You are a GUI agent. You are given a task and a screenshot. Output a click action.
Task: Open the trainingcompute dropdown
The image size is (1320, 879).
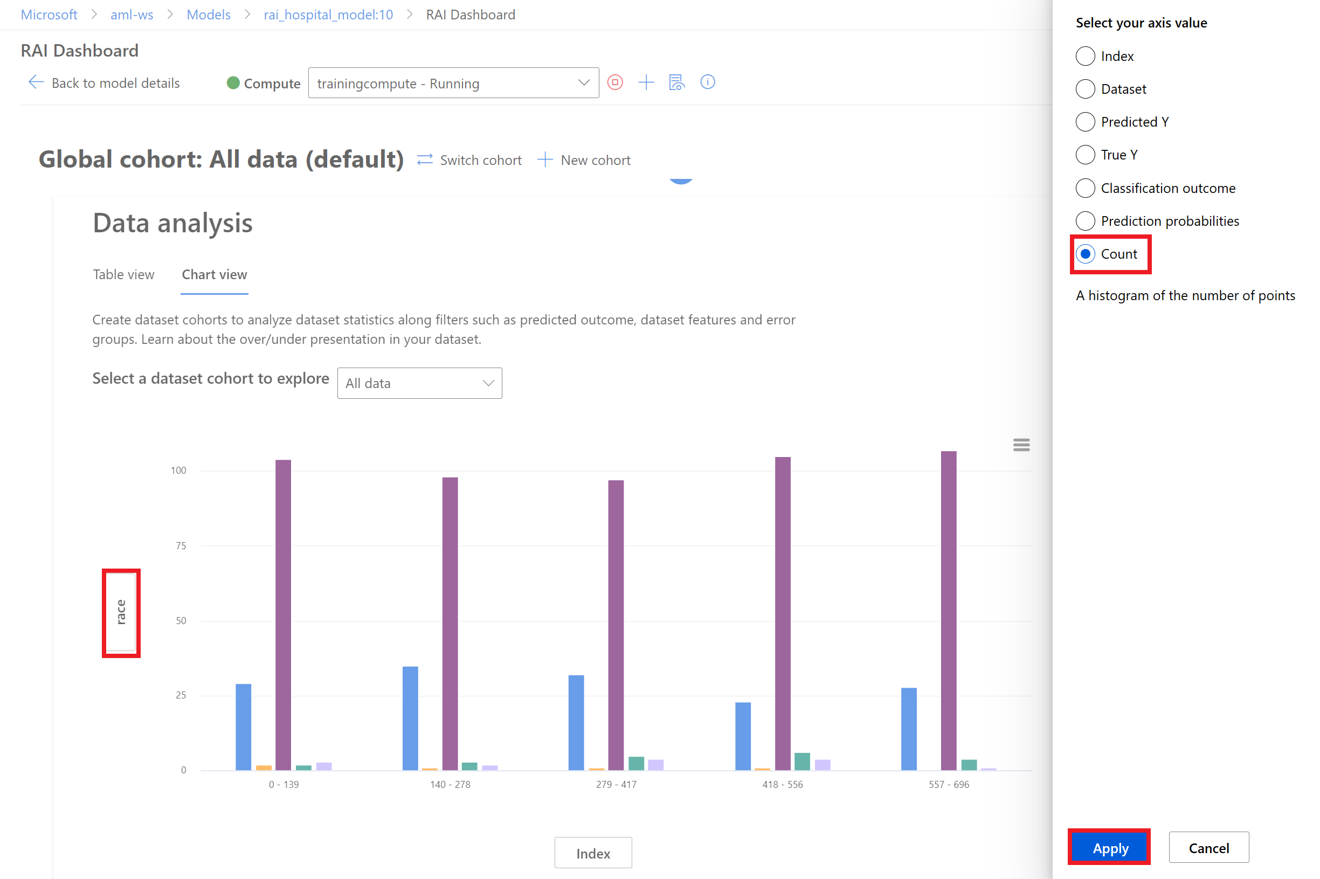tap(453, 83)
